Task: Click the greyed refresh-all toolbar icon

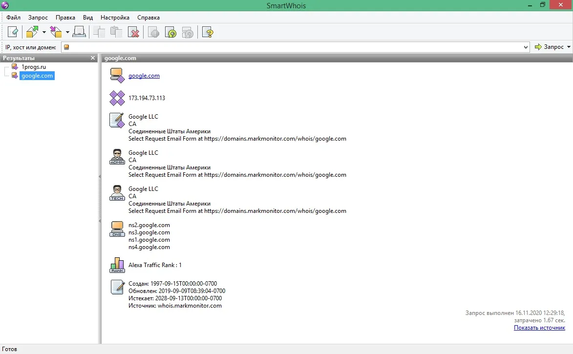Action: tap(188, 32)
